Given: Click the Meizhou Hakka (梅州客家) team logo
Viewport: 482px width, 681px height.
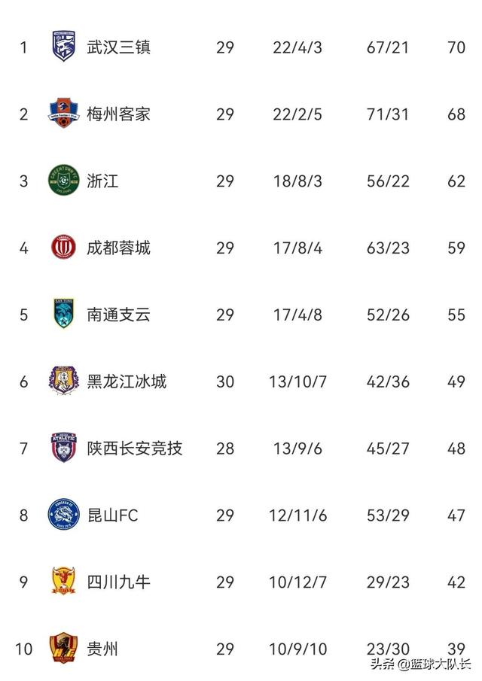Looking at the screenshot, I should [x=63, y=113].
